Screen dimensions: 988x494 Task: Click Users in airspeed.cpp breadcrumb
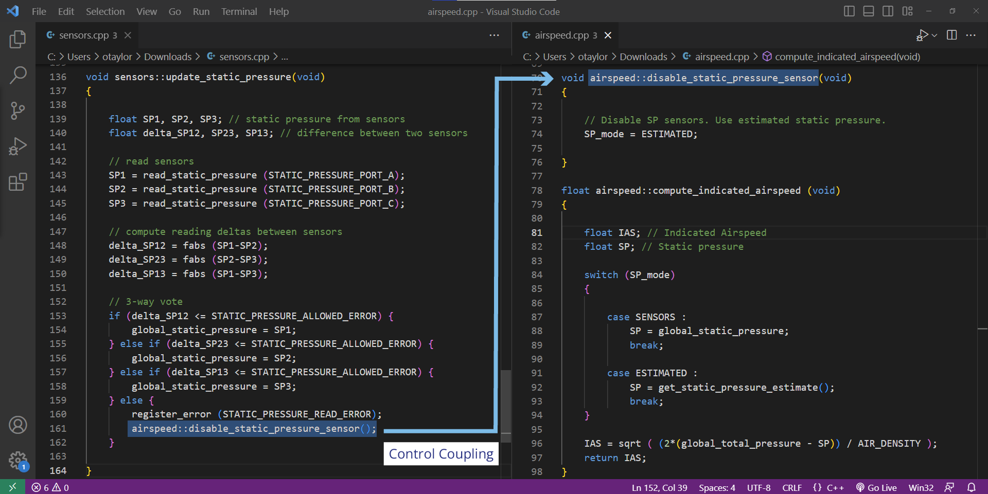(x=554, y=57)
